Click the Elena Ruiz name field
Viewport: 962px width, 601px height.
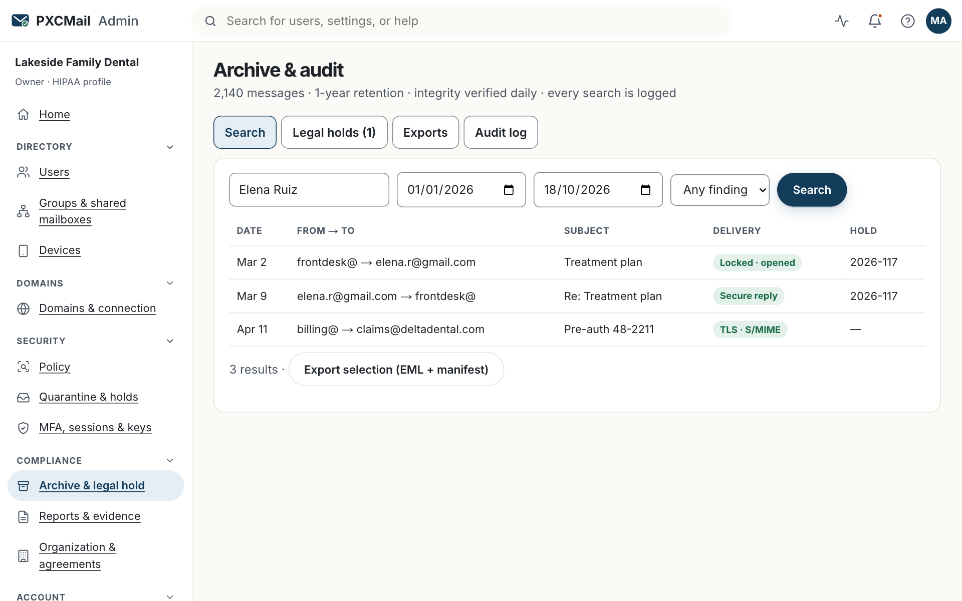pos(309,190)
